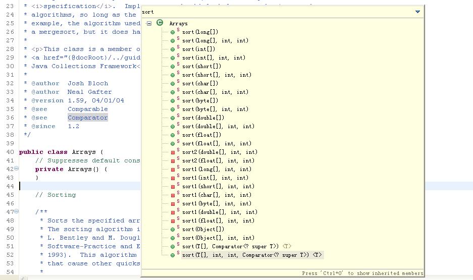Click green icon beside sort(T[], Comparator<? super T>)

pyautogui.click(x=173, y=247)
